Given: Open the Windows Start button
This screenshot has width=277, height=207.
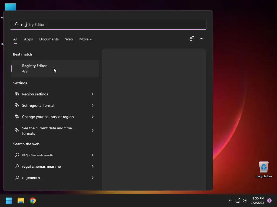Looking at the screenshot, I should [x=9, y=201].
